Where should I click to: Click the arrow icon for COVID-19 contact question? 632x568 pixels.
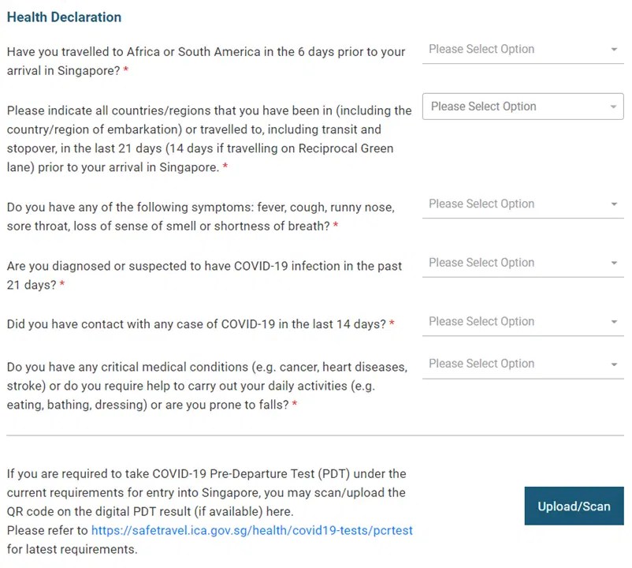point(614,323)
